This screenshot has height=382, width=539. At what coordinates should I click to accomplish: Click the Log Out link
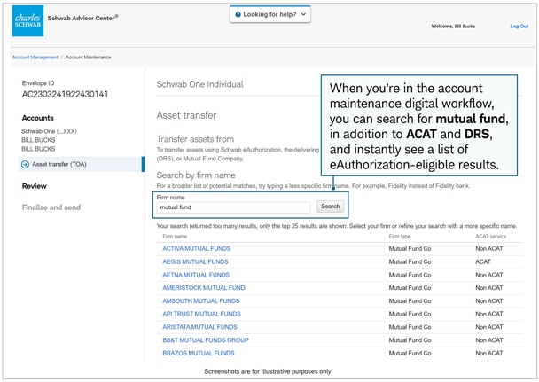point(519,26)
